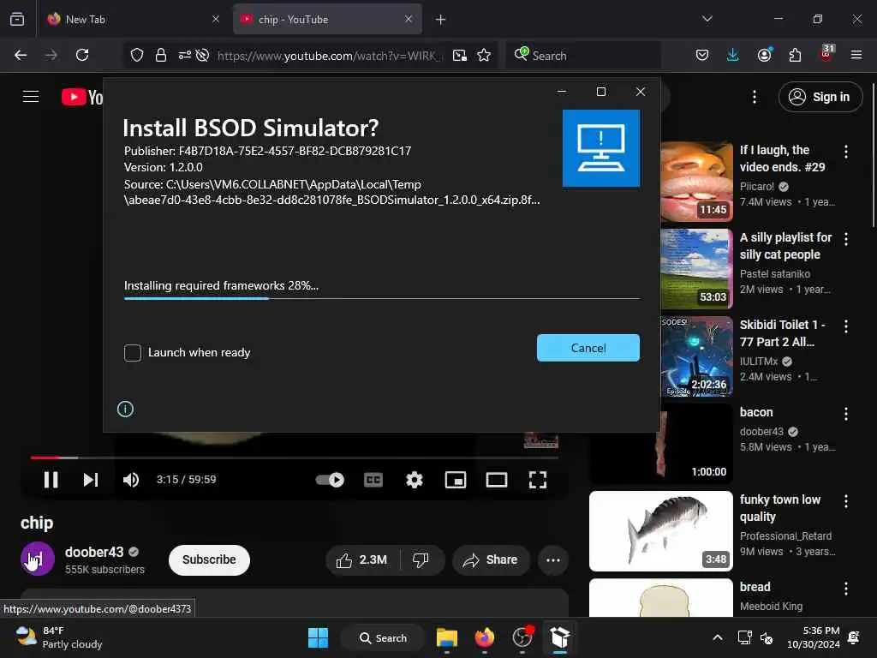Play 'If I laugh, the video ends' thumbnail
877x658 pixels.
(696, 182)
